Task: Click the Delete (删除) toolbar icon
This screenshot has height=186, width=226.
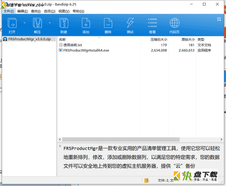Action: (x=108, y=23)
